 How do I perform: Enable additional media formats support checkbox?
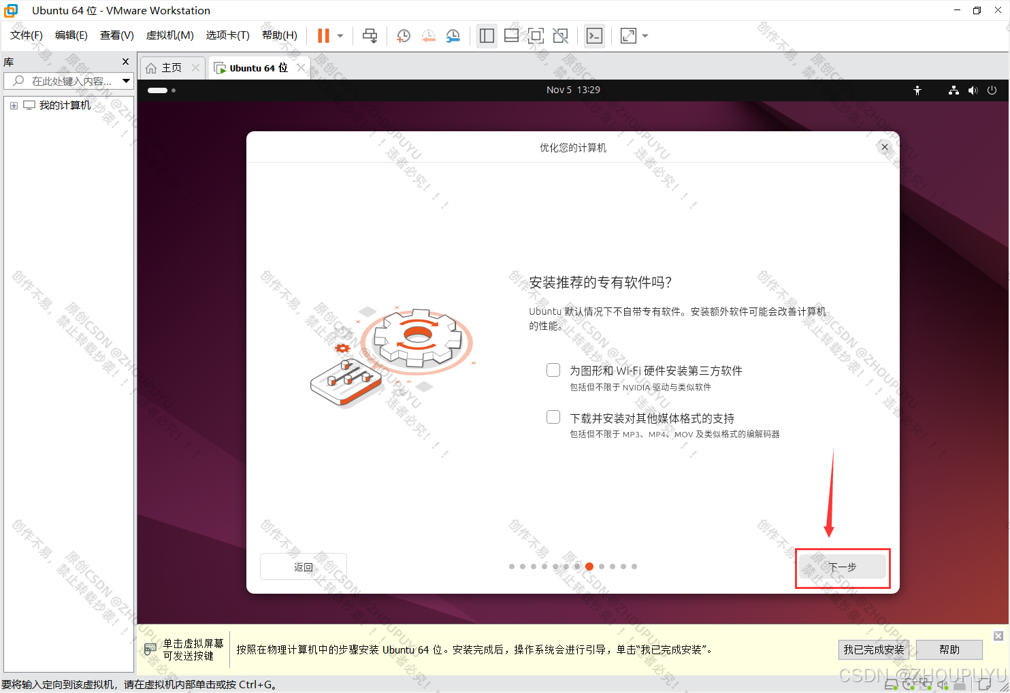tap(553, 417)
